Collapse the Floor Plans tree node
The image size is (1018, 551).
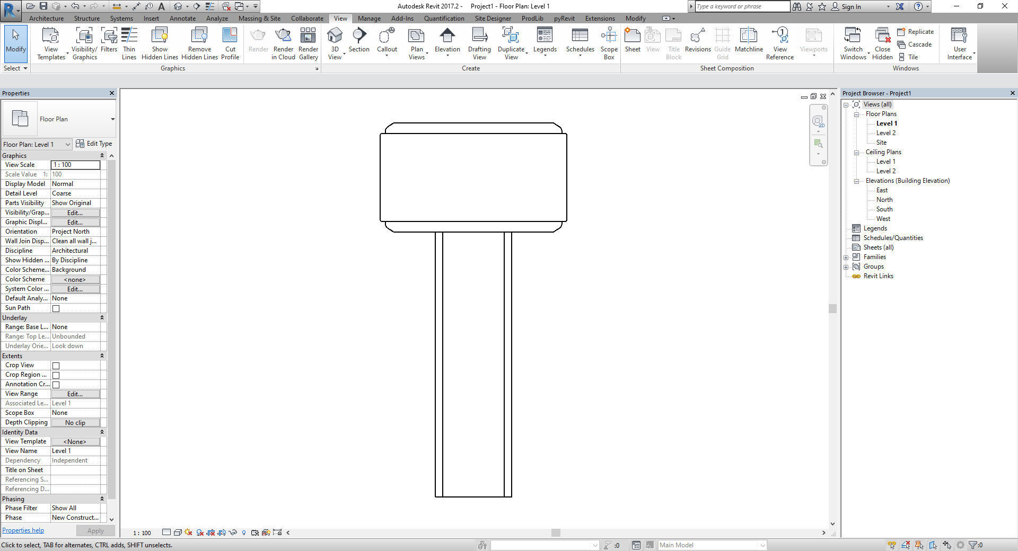point(856,114)
